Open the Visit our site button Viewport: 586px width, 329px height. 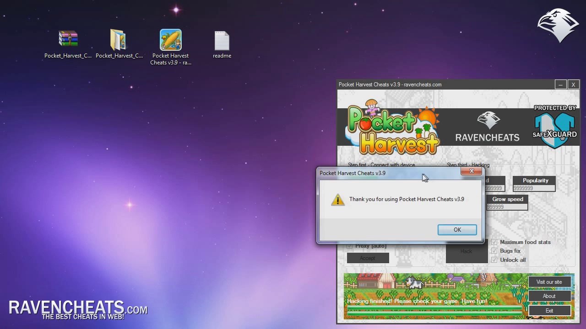click(549, 282)
